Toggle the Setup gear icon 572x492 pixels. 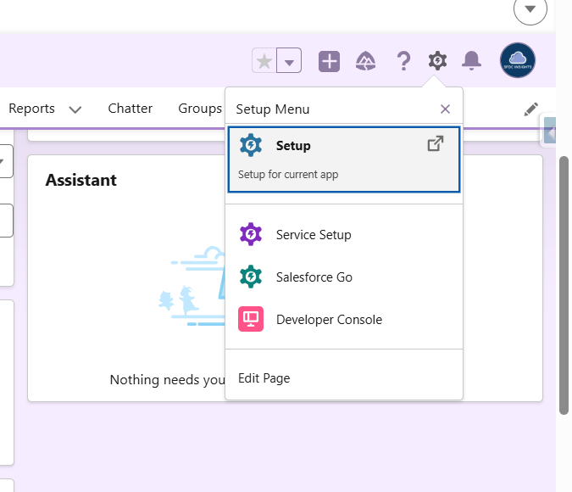(437, 61)
